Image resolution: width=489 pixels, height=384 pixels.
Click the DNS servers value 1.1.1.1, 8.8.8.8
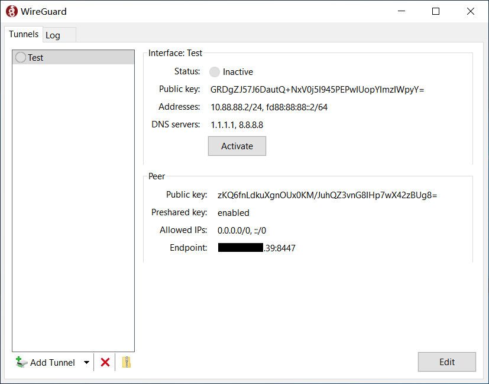click(237, 125)
